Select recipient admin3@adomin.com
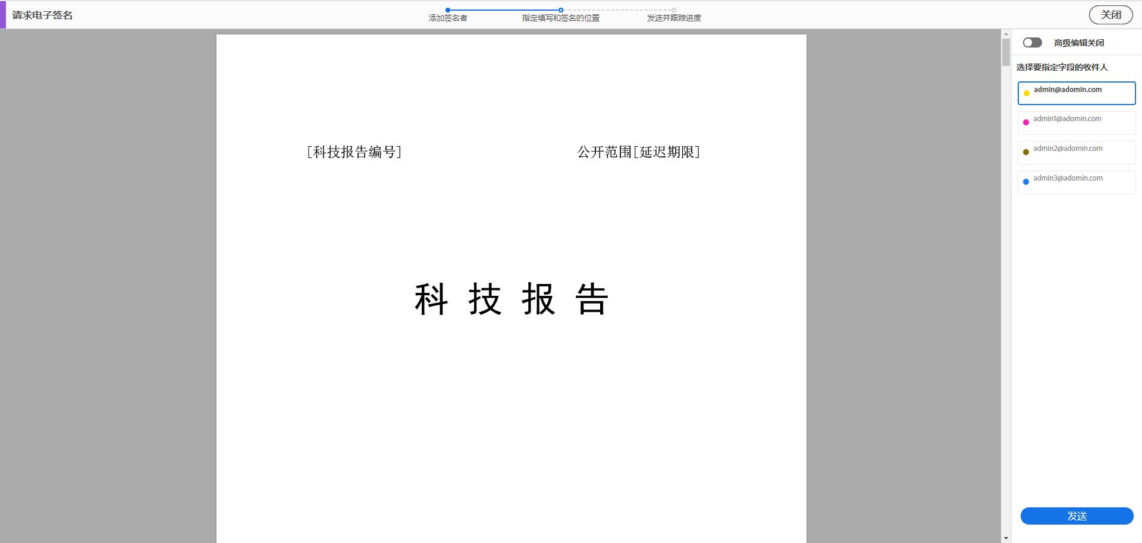Screen dimensions: 1142x543 [x=1077, y=182]
